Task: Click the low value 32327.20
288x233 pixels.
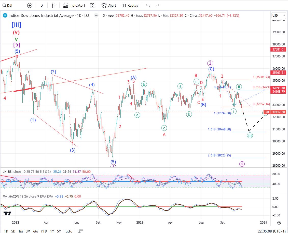Action: coord(176,16)
